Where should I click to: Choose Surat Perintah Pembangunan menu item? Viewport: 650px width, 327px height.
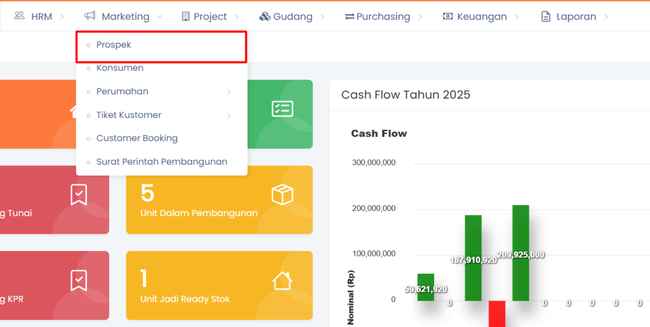click(x=161, y=162)
